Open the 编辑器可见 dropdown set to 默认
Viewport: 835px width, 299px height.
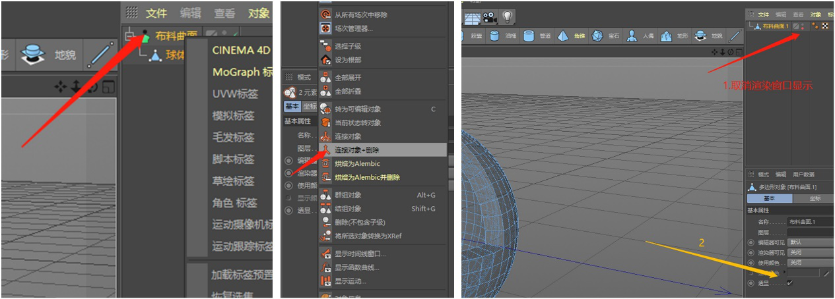click(811, 242)
